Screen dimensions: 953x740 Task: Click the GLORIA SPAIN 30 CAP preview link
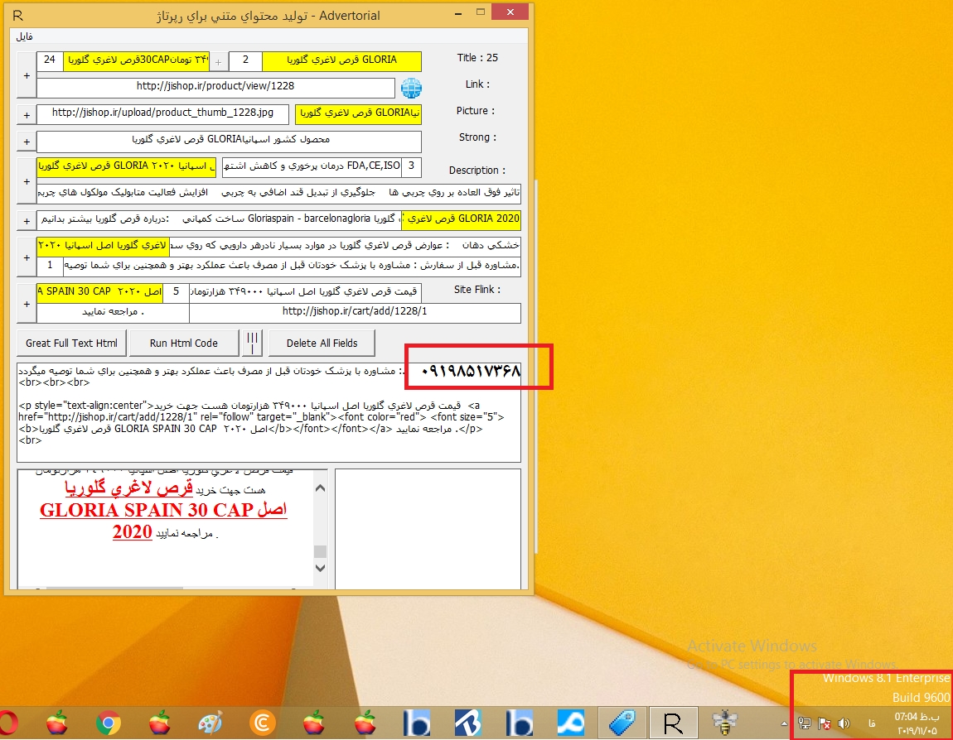pyautogui.click(x=163, y=509)
